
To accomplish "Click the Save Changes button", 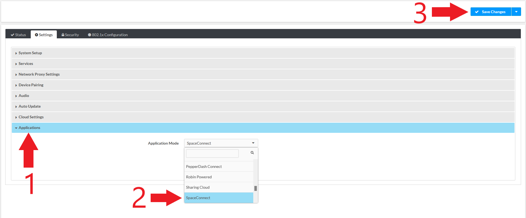I will coord(491,12).
